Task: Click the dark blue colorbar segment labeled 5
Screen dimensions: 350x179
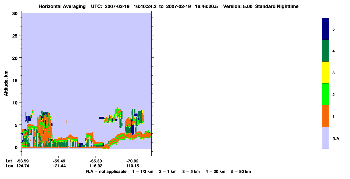Action: (x=325, y=29)
